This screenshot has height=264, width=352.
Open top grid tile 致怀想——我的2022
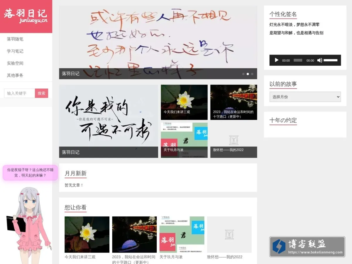(x=234, y=140)
